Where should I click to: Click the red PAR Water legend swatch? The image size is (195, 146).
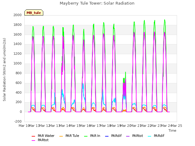pos(33,136)
